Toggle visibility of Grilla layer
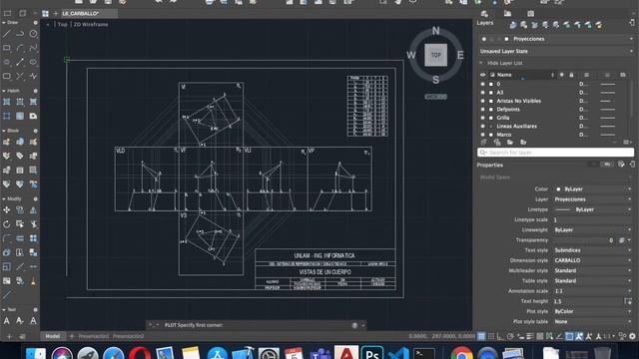The height and width of the screenshot is (359, 639). (483, 118)
